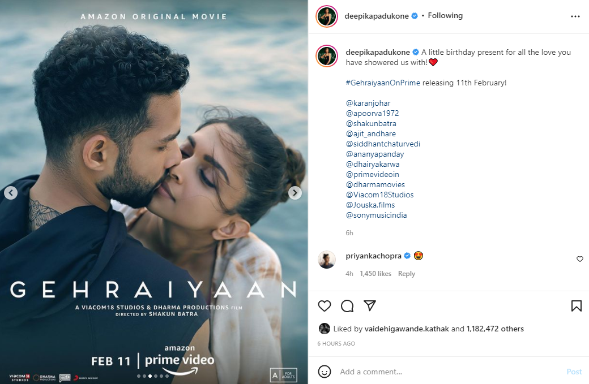Open emoji picker in comment box
Screen dimensions: 589x384
[325, 372]
